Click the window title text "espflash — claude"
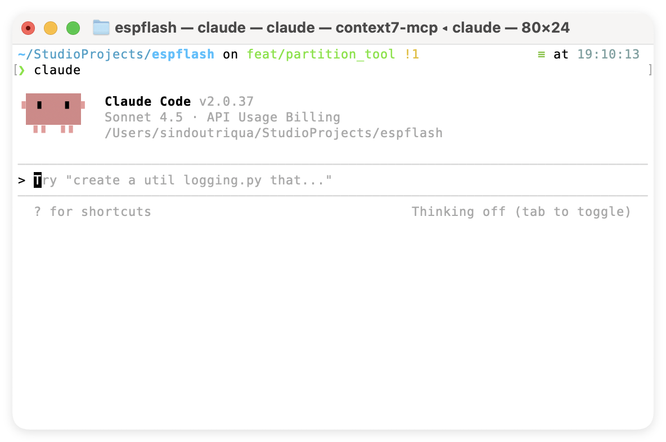 pos(180,28)
